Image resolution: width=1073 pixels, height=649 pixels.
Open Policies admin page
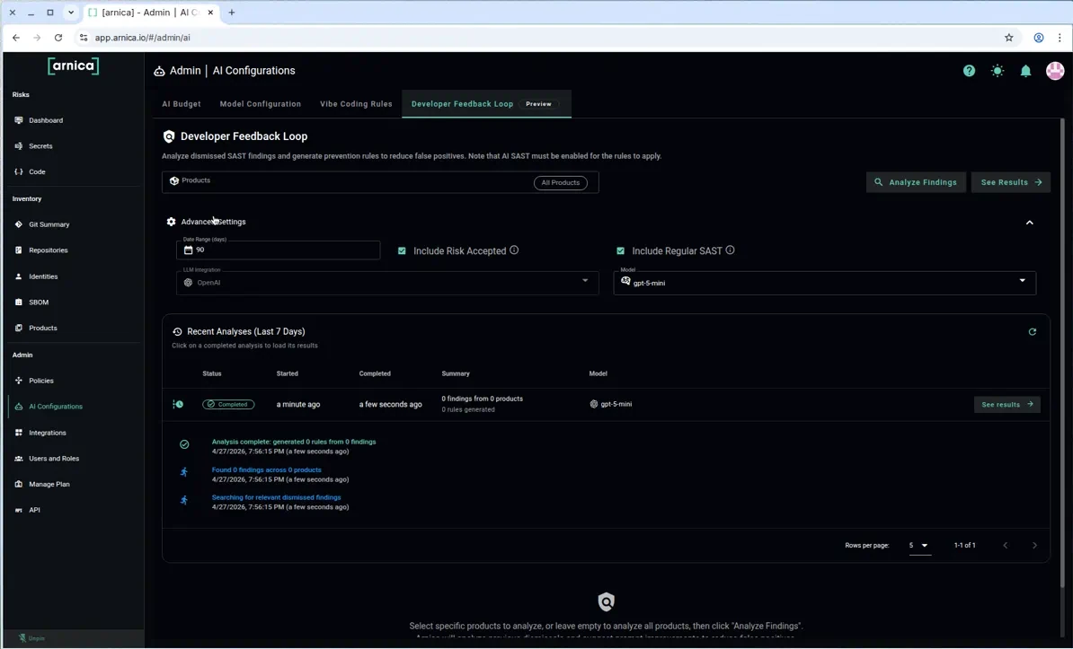(41, 381)
